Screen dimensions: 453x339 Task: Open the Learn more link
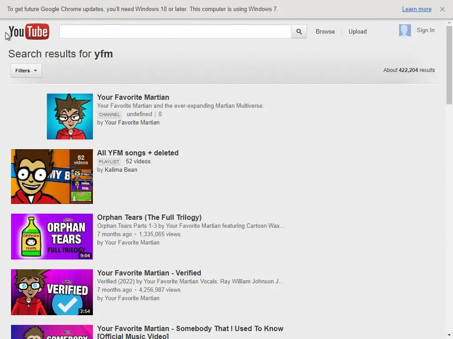tap(417, 9)
